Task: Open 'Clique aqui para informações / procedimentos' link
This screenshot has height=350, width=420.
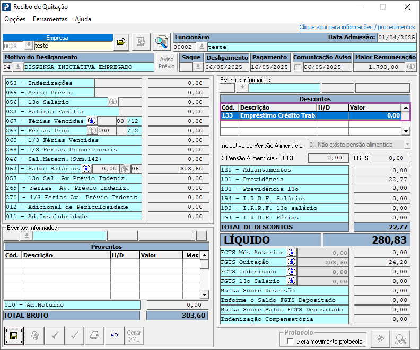Action: point(357,27)
